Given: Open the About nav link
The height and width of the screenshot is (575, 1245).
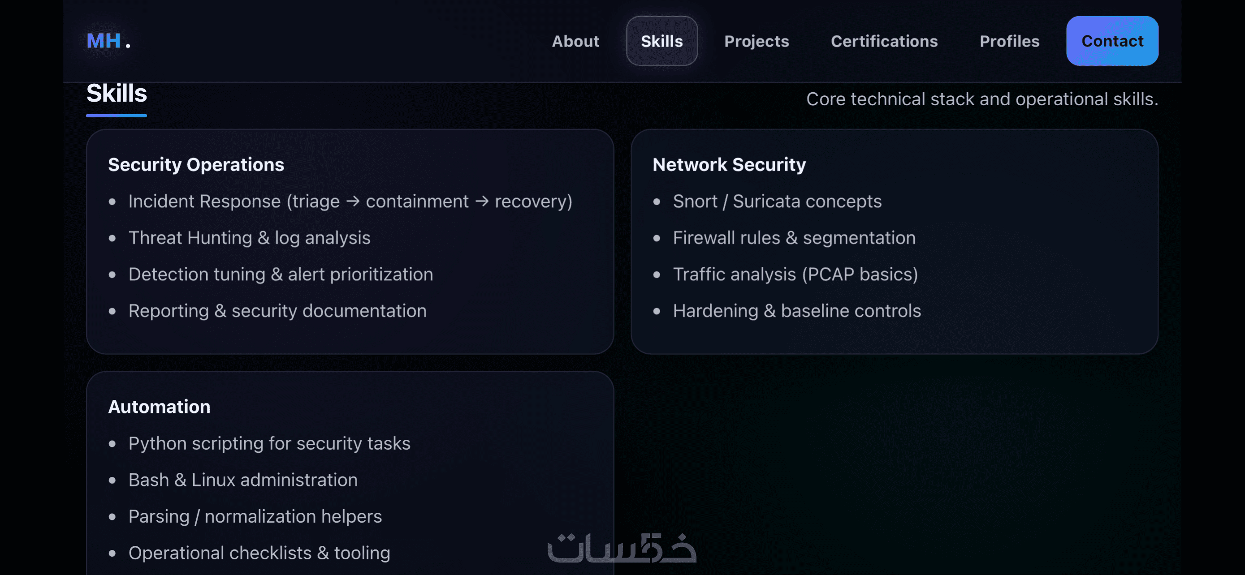Looking at the screenshot, I should tap(575, 41).
